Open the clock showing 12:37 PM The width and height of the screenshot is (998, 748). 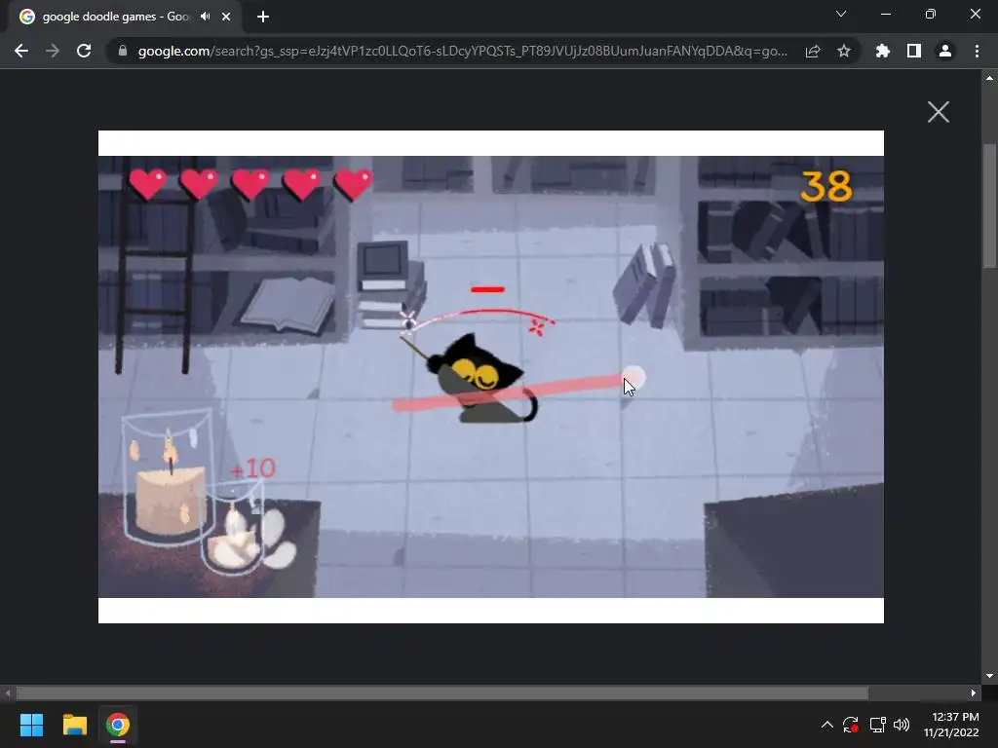point(951,725)
